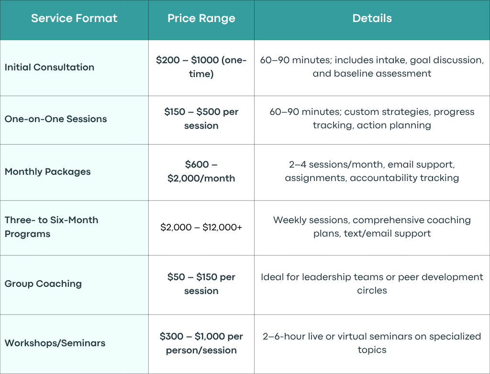Click the $150 – $500 per session price
This screenshot has height=374, width=490.
point(201,119)
